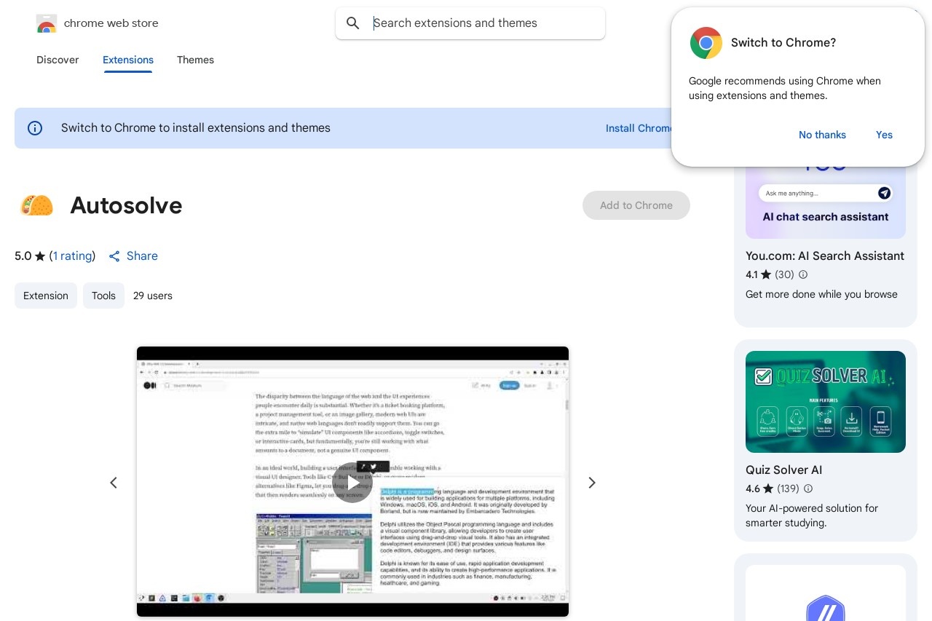The width and height of the screenshot is (932, 621).
Task: Share the Autosolve extension
Action: click(x=133, y=256)
